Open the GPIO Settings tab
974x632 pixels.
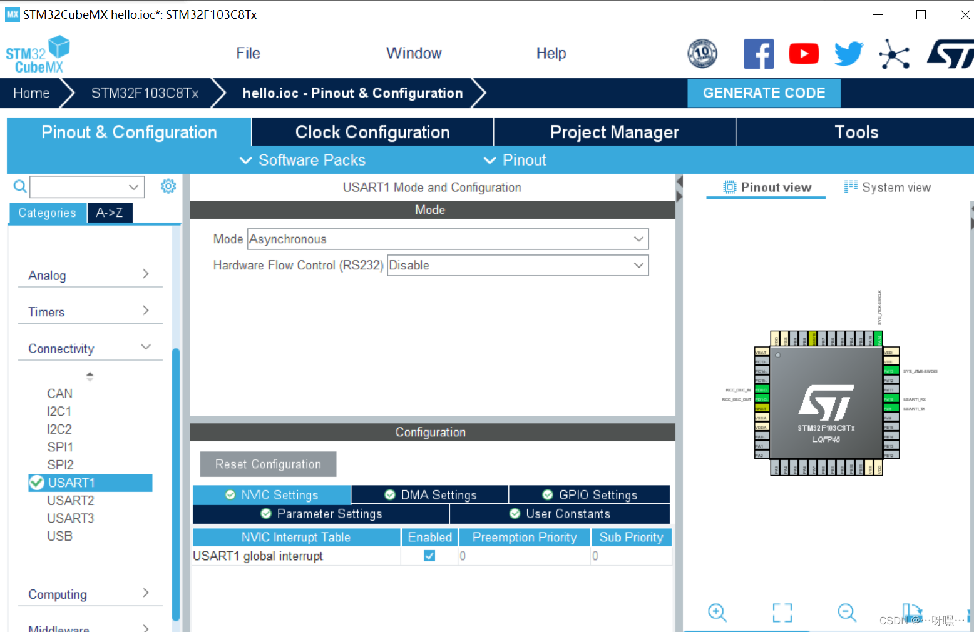click(x=590, y=494)
